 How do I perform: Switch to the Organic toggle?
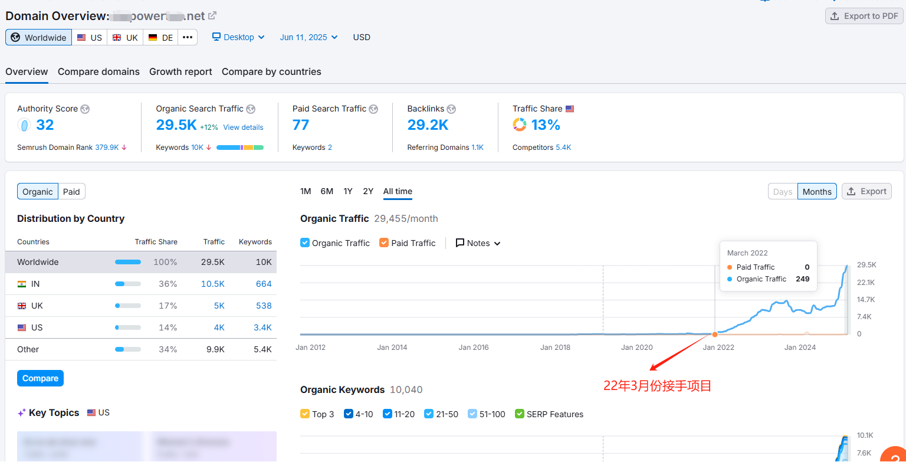[x=38, y=192]
